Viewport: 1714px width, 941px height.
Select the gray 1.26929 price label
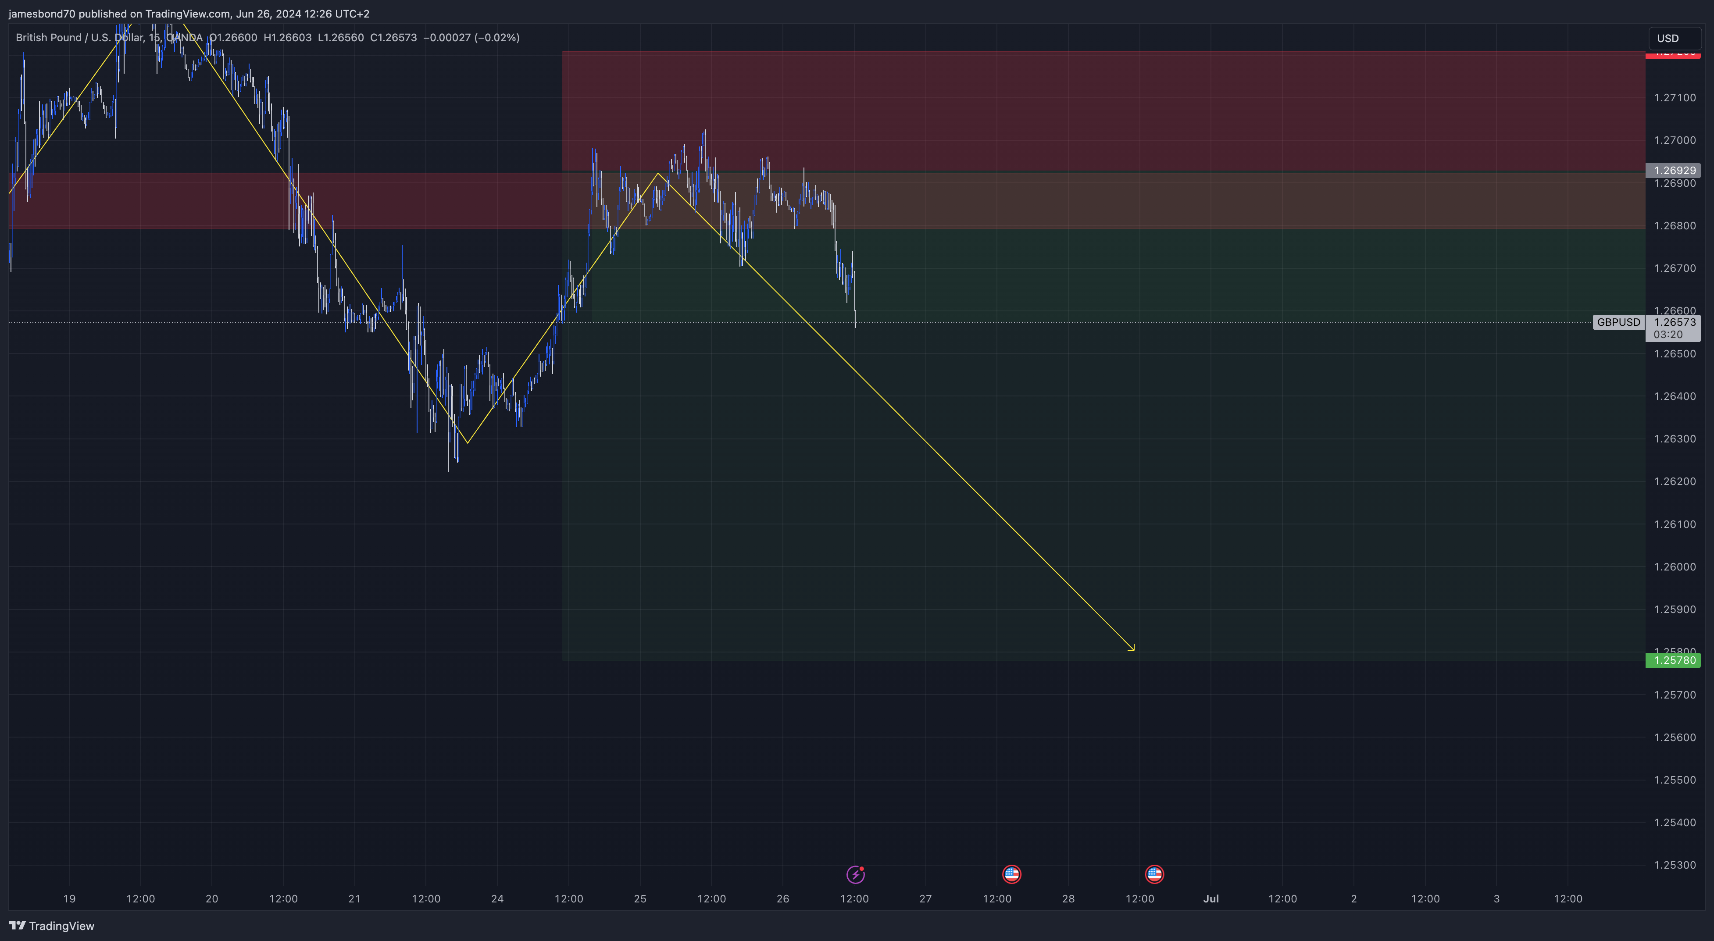[x=1673, y=171]
